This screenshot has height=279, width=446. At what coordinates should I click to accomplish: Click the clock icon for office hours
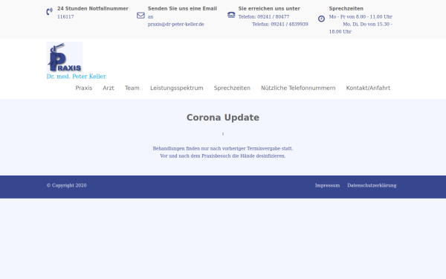click(321, 19)
